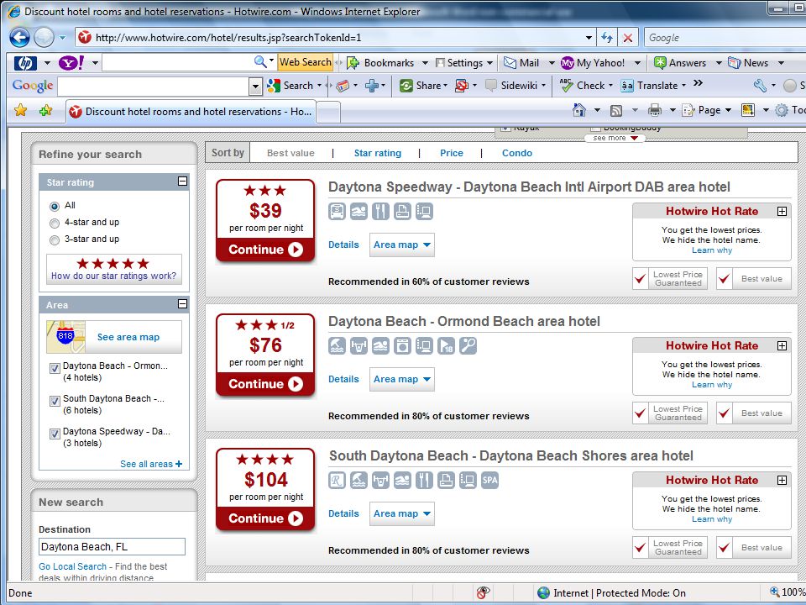Viewport: 806px width, 605px height.
Task: Uncheck Daytona Speedway area checkbox
Action: pos(55,434)
